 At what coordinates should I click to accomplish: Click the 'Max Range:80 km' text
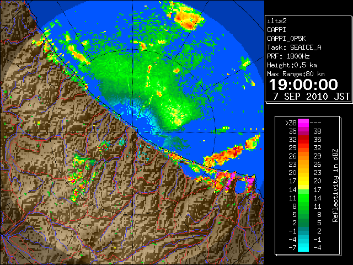coord(296,74)
